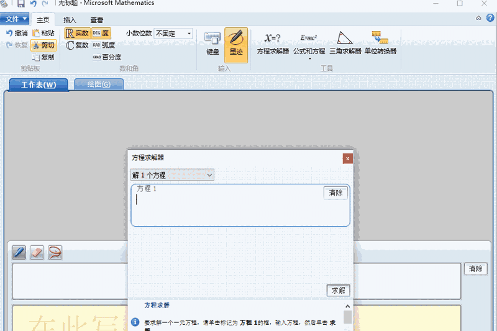Select the pen tool in the ink toolbar
The width and height of the screenshot is (497, 331).
[19, 252]
